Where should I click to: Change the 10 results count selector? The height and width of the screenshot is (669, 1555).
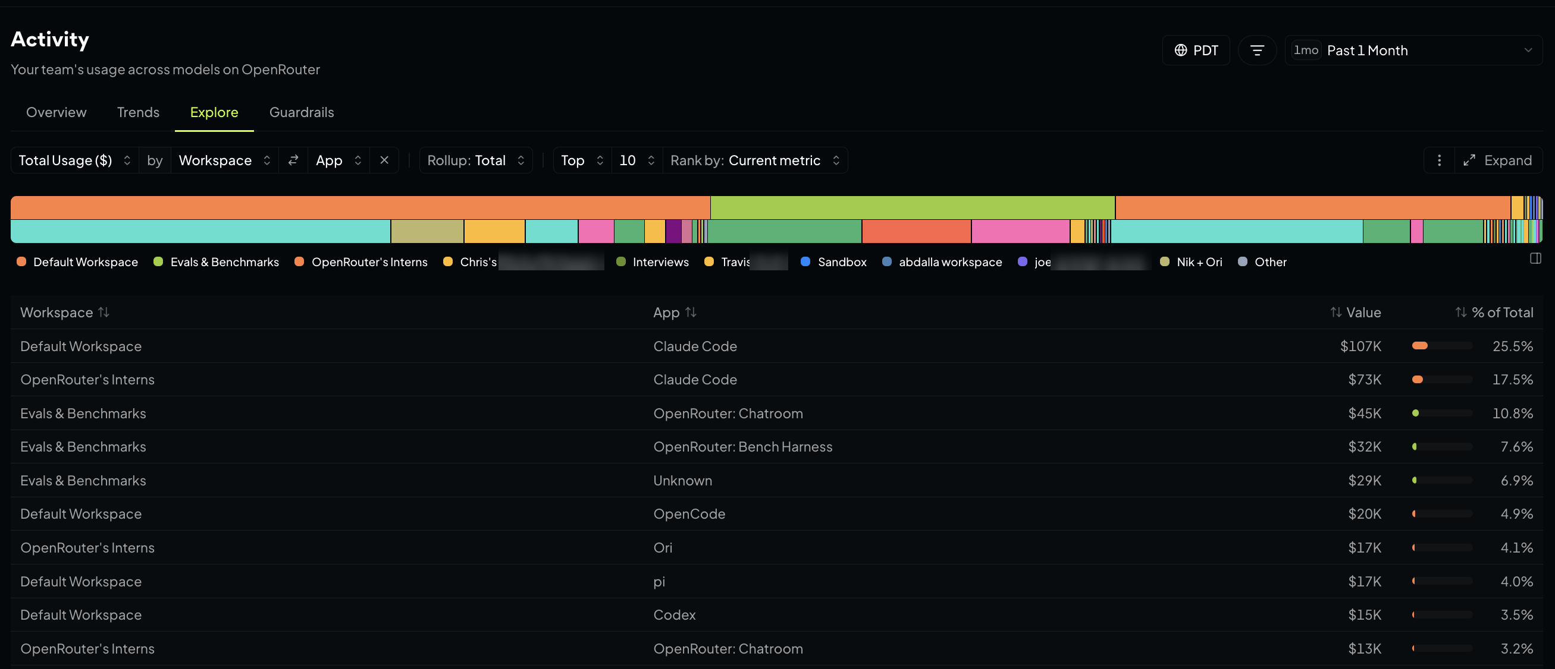[637, 160]
